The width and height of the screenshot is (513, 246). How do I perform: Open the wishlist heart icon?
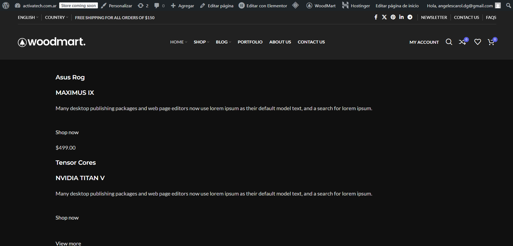tap(478, 42)
